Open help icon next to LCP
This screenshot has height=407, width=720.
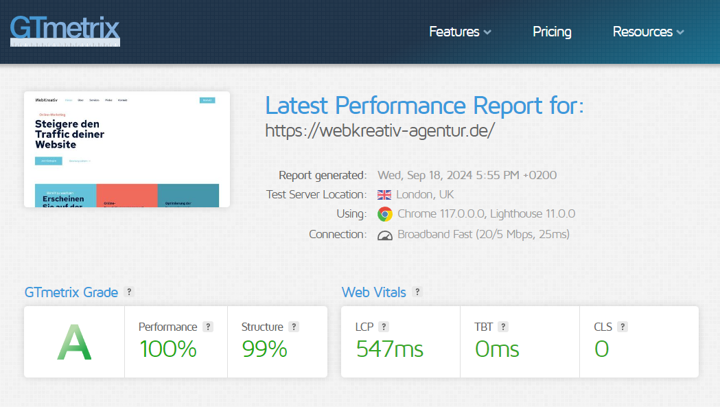384,327
